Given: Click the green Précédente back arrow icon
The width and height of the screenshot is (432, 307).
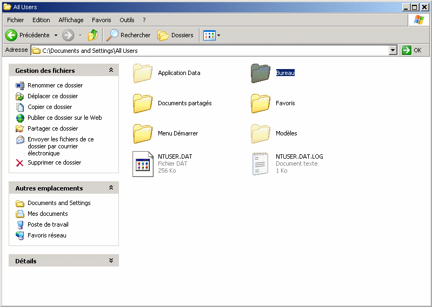Looking at the screenshot, I should click(11, 35).
